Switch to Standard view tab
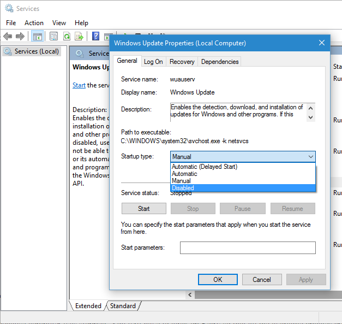 123,306
